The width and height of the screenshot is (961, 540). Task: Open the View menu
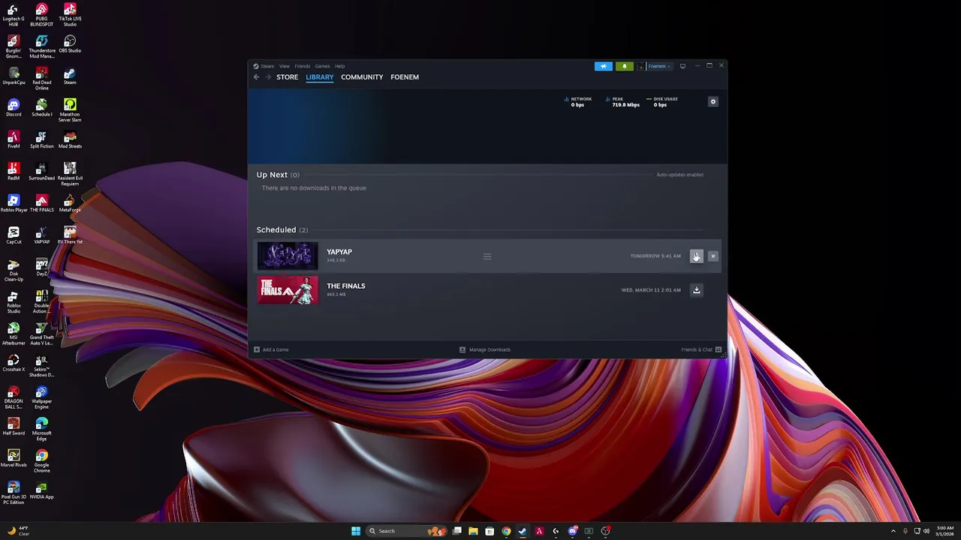pos(285,66)
